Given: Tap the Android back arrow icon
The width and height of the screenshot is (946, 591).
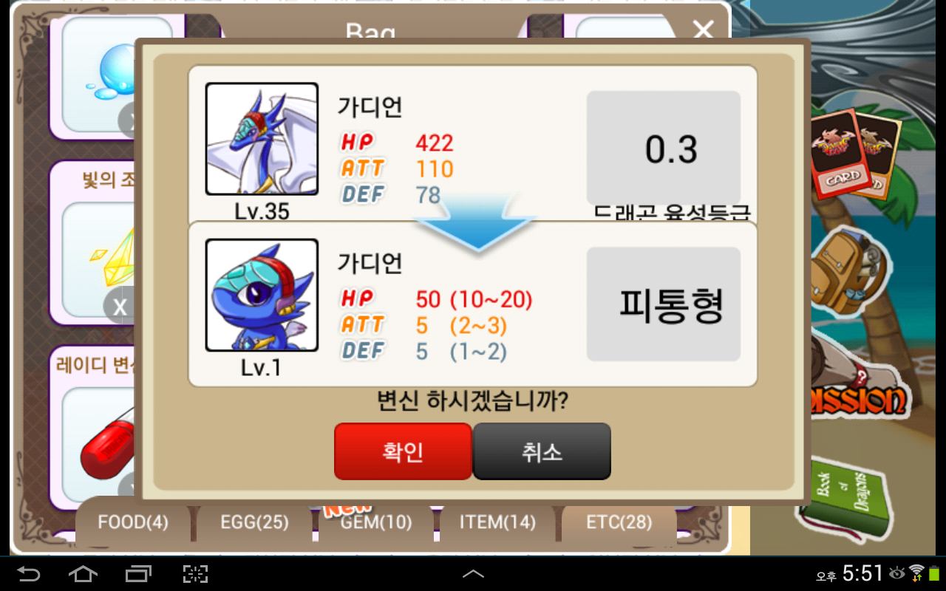Looking at the screenshot, I should point(29,574).
